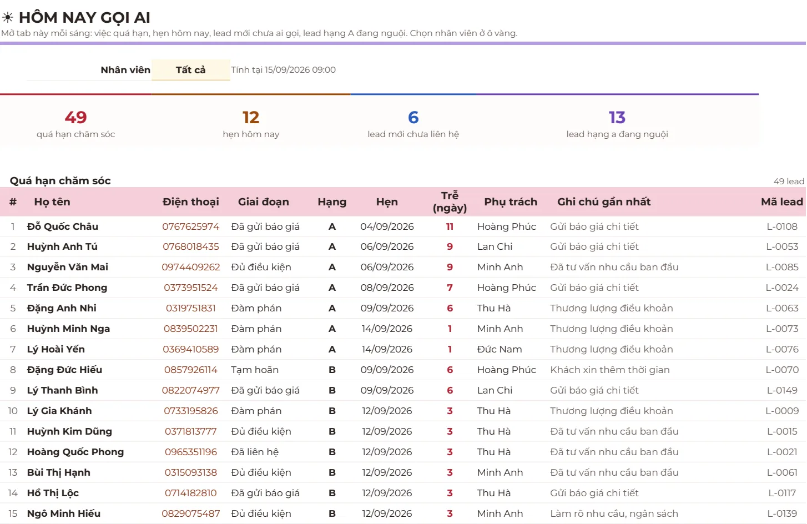Select the name Ngô Minh Hiếu
Image resolution: width=807 pixels, height=524 pixels.
(x=64, y=513)
